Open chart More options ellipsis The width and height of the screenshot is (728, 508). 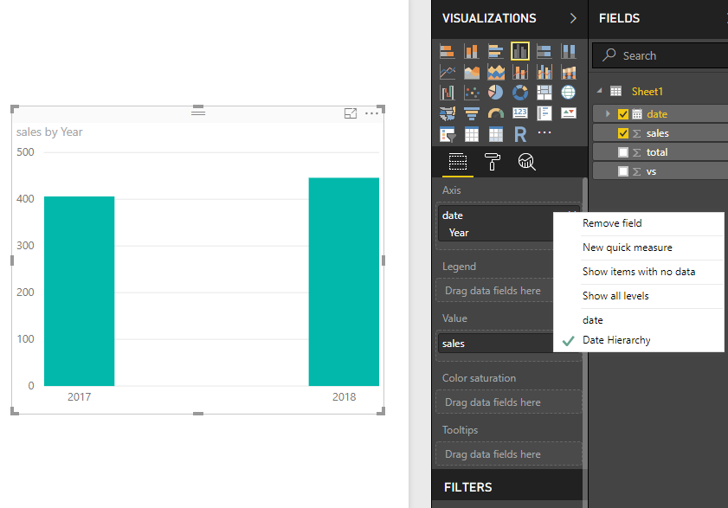[x=371, y=113]
